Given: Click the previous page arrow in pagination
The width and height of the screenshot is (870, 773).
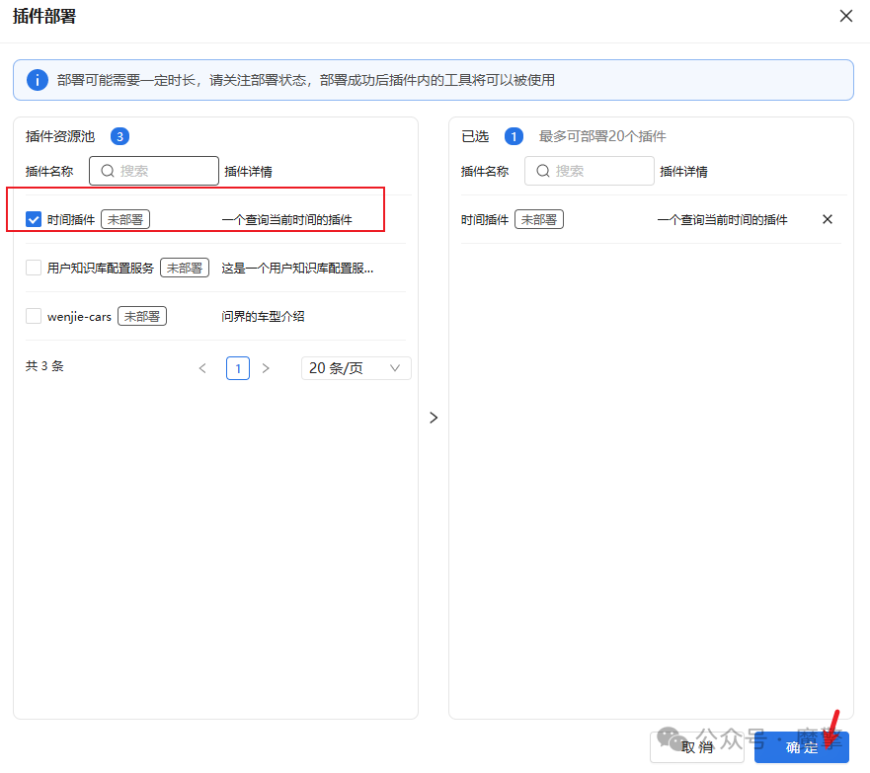Looking at the screenshot, I should (202, 367).
